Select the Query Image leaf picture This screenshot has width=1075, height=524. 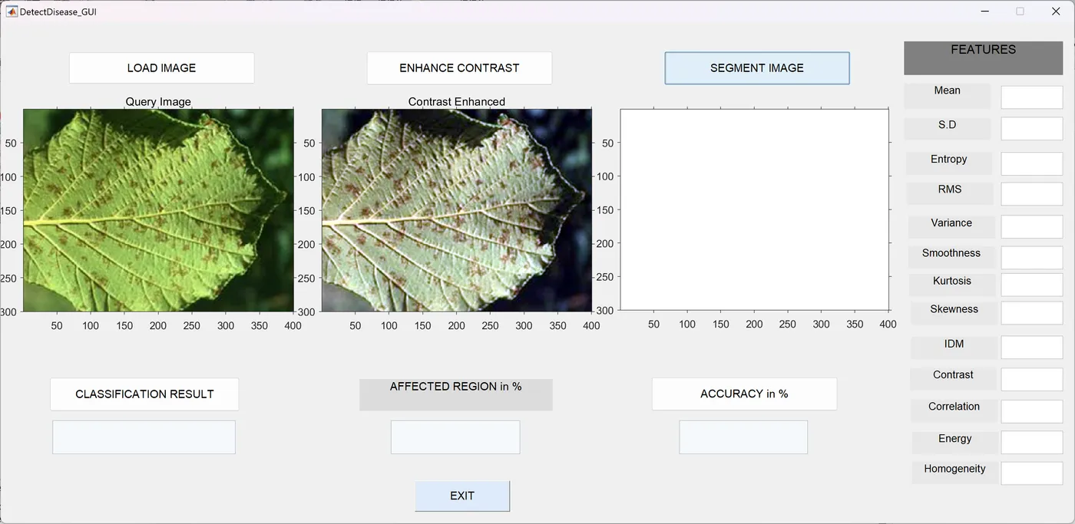[158, 210]
